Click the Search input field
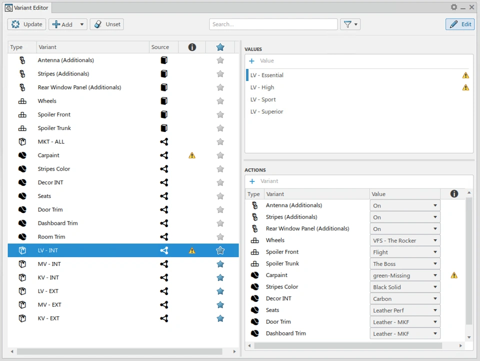Image resolution: width=480 pixels, height=361 pixels. [x=273, y=24]
